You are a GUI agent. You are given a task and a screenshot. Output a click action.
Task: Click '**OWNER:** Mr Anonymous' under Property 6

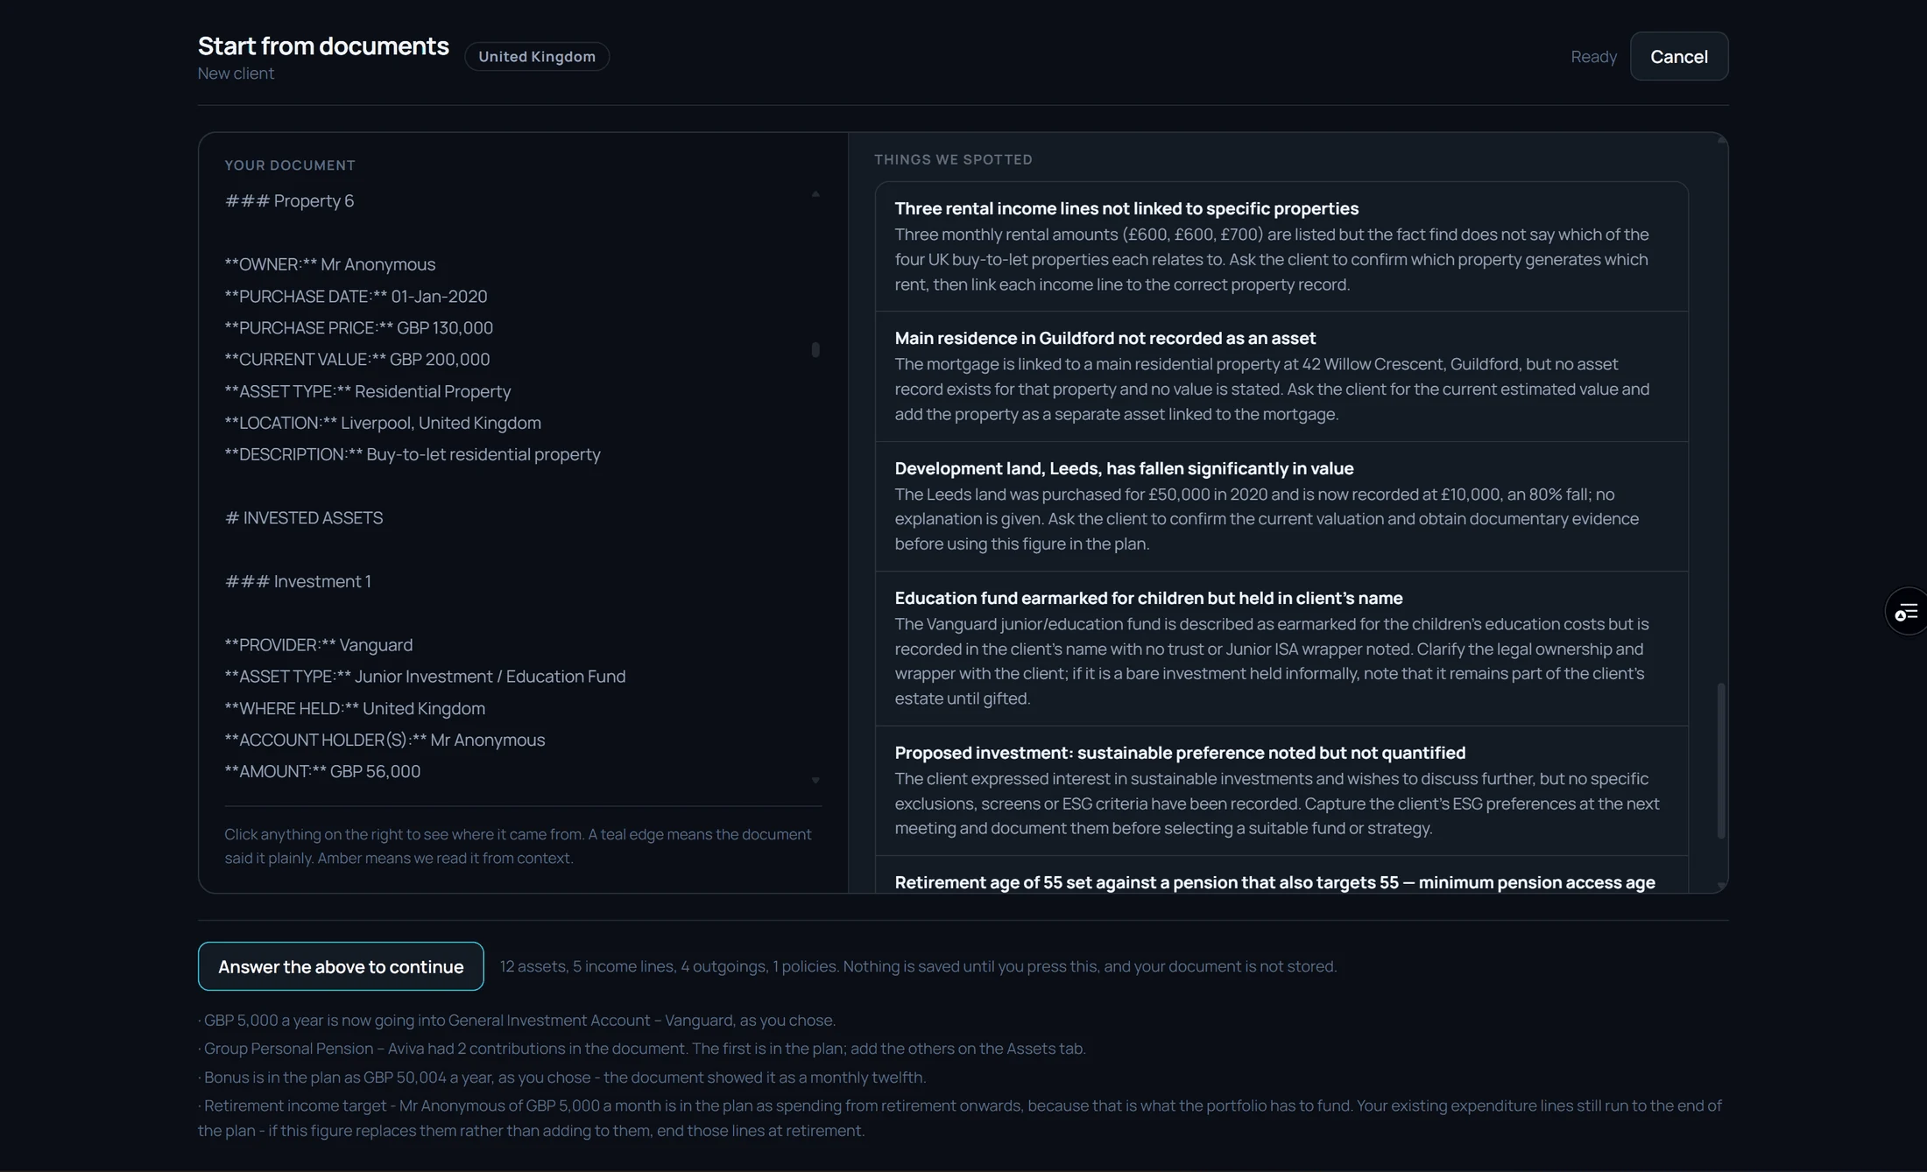coord(329,264)
